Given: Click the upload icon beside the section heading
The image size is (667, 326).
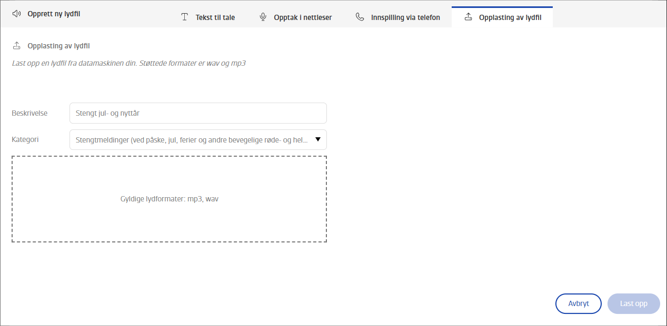Looking at the screenshot, I should [x=16, y=46].
